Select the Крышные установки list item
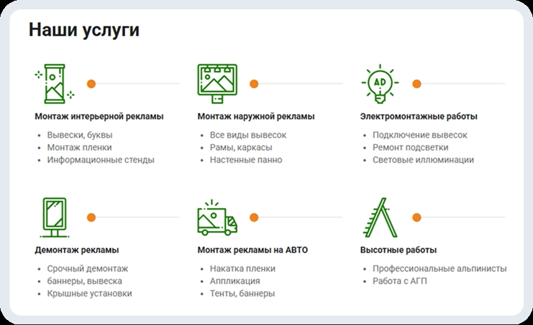533x325 pixels. (x=89, y=293)
